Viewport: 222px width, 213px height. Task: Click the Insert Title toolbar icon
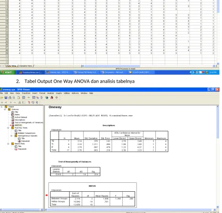point(33,102)
